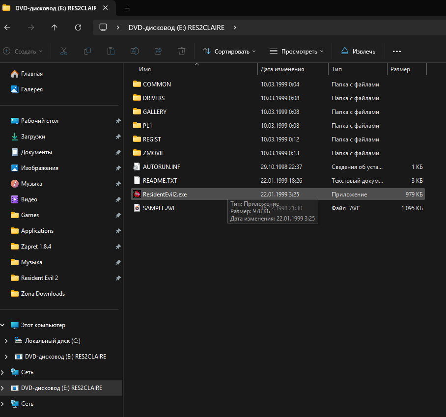
Task: Click the ResidentEvil2.exe application icon
Action: (x=137, y=195)
